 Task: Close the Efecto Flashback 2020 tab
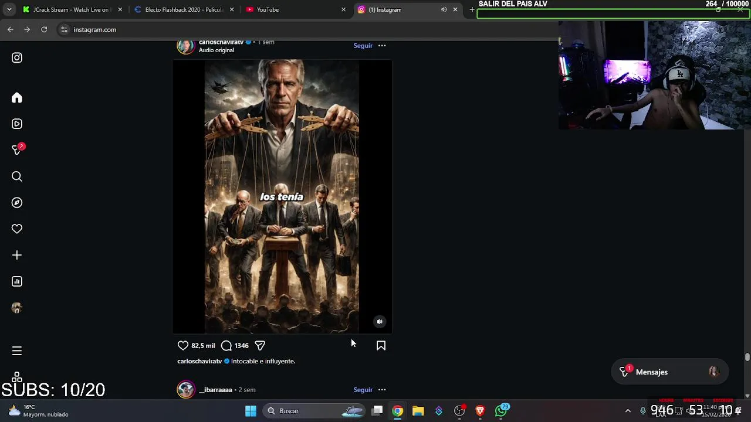(x=232, y=9)
